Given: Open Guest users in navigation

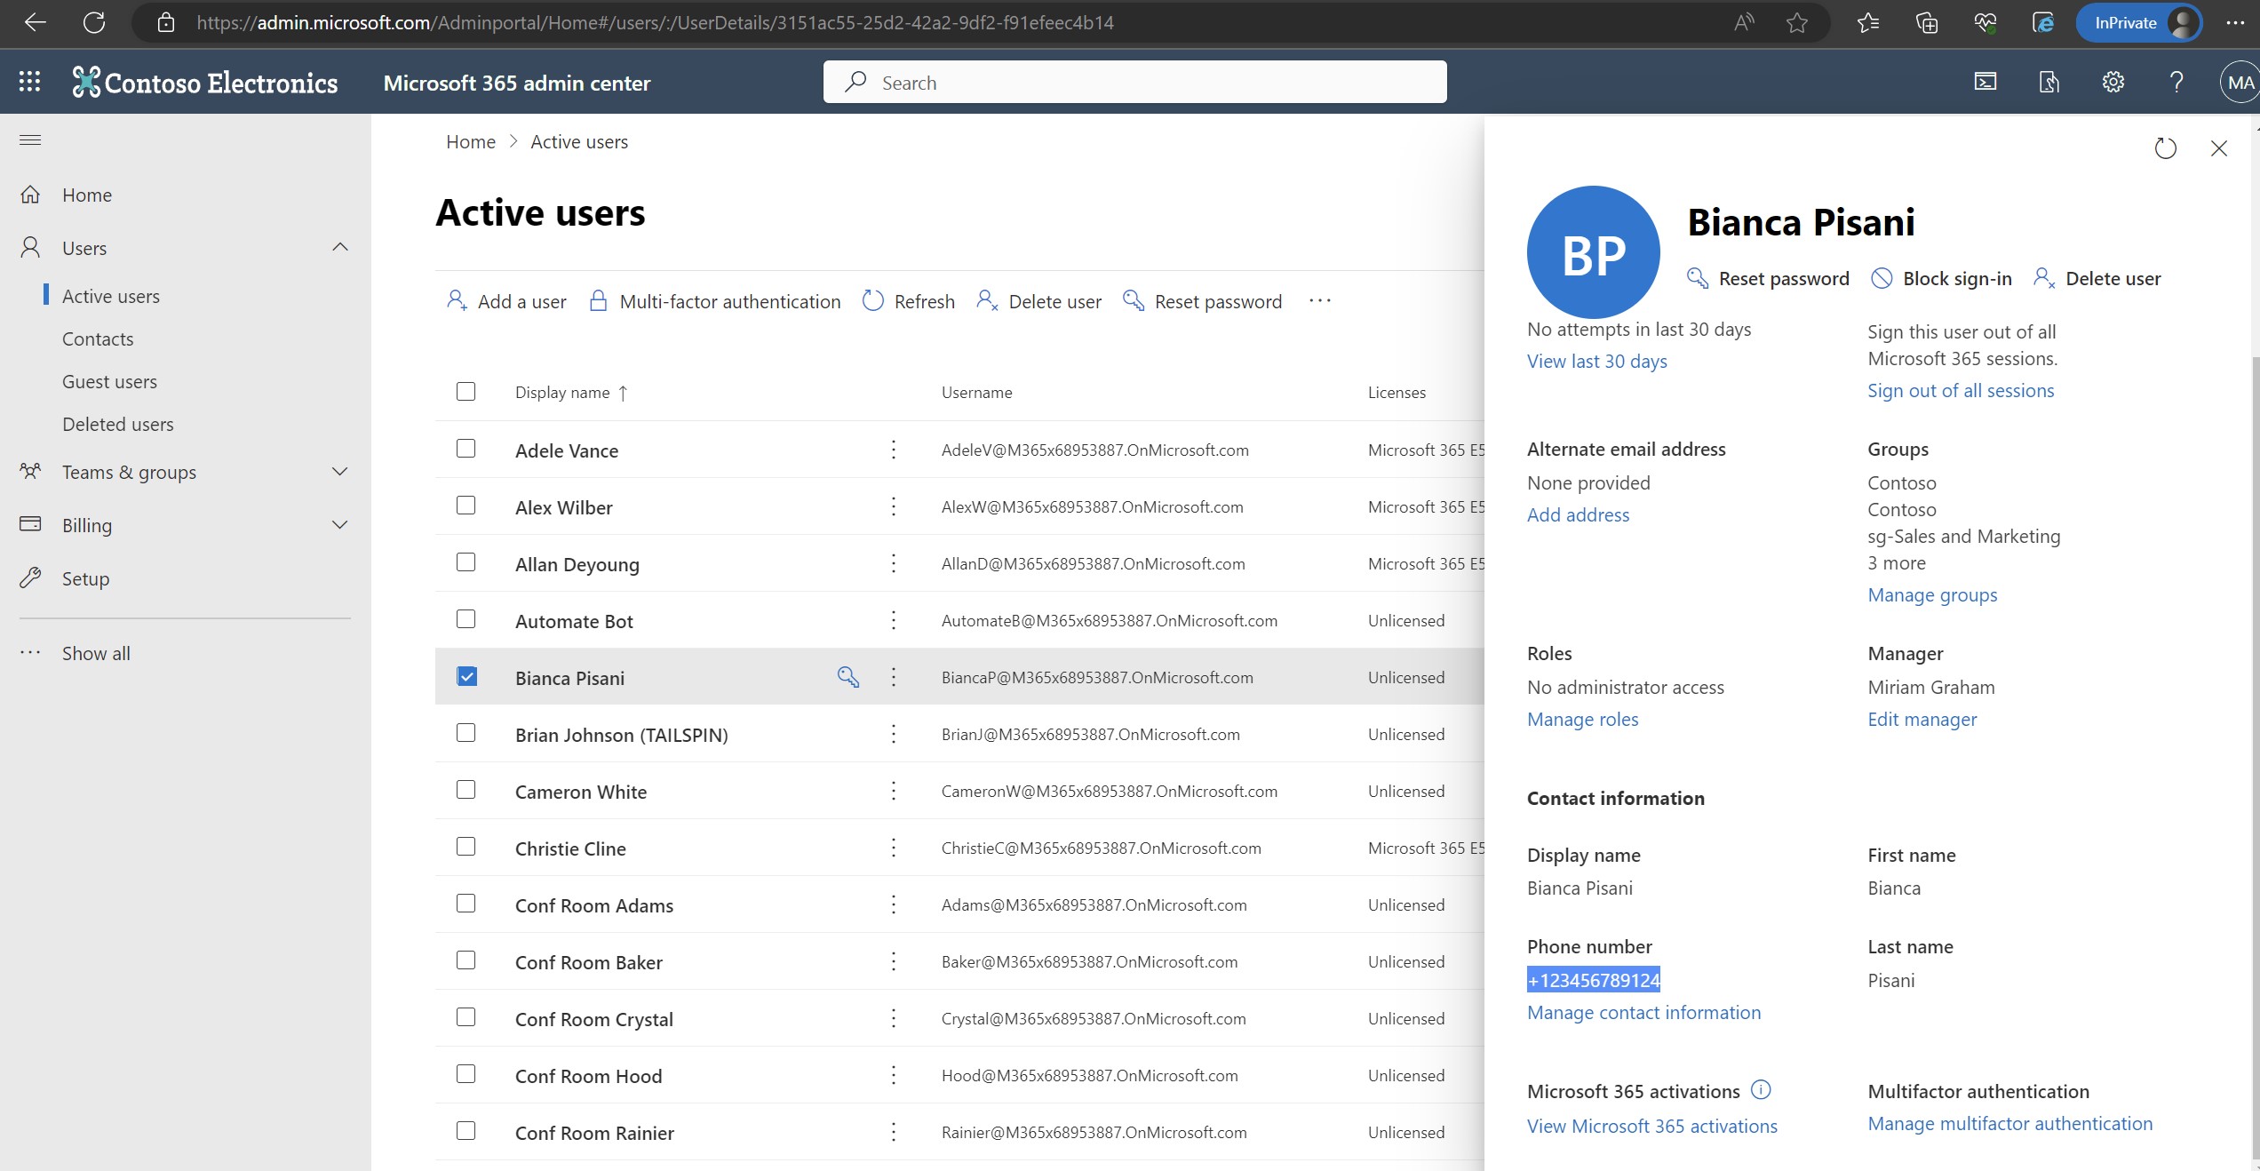Looking at the screenshot, I should pos(109,381).
